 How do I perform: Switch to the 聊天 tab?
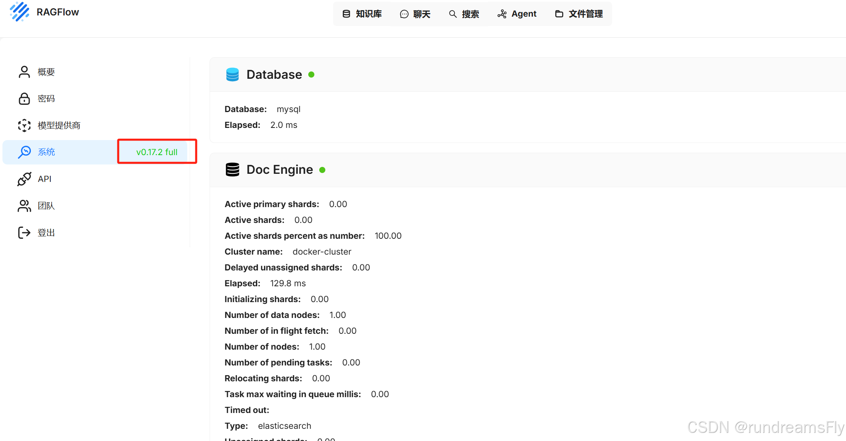point(415,14)
